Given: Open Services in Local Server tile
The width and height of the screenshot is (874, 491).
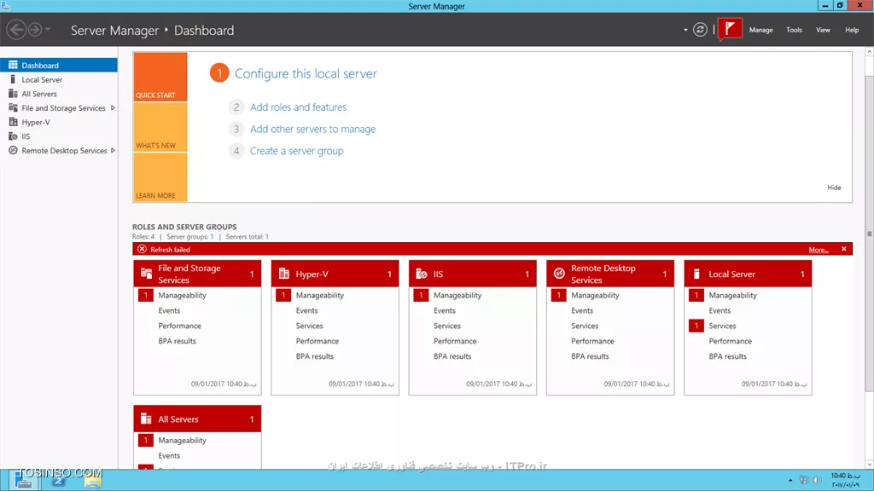Looking at the screenshot, I should 722,326.
